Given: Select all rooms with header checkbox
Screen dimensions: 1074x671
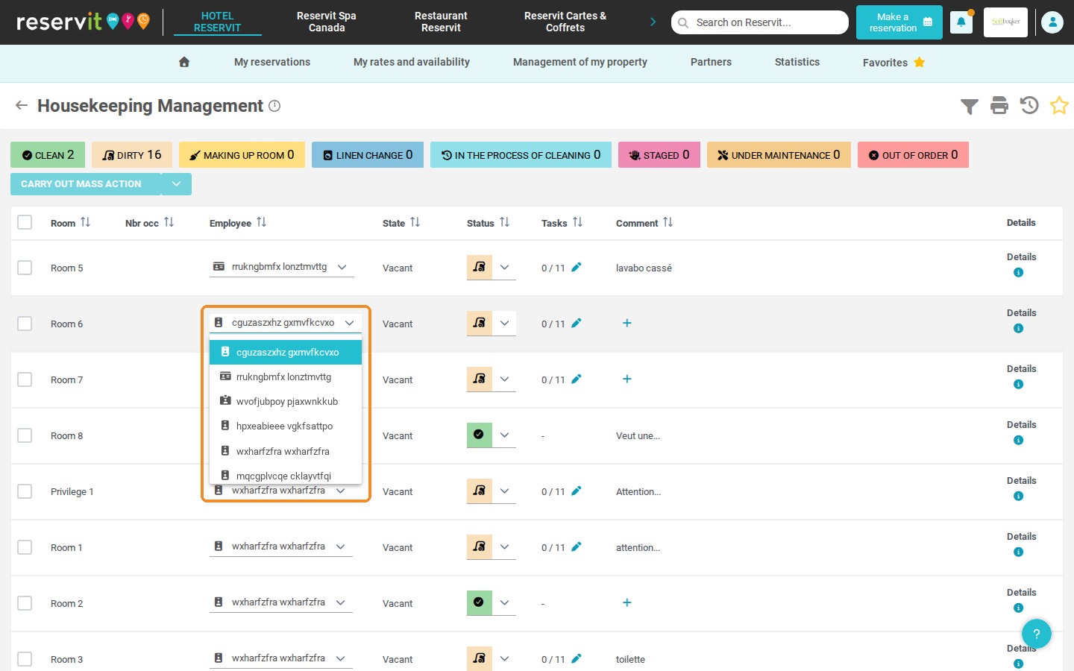Looking at the screenshot, I should (x=25, y=222).
